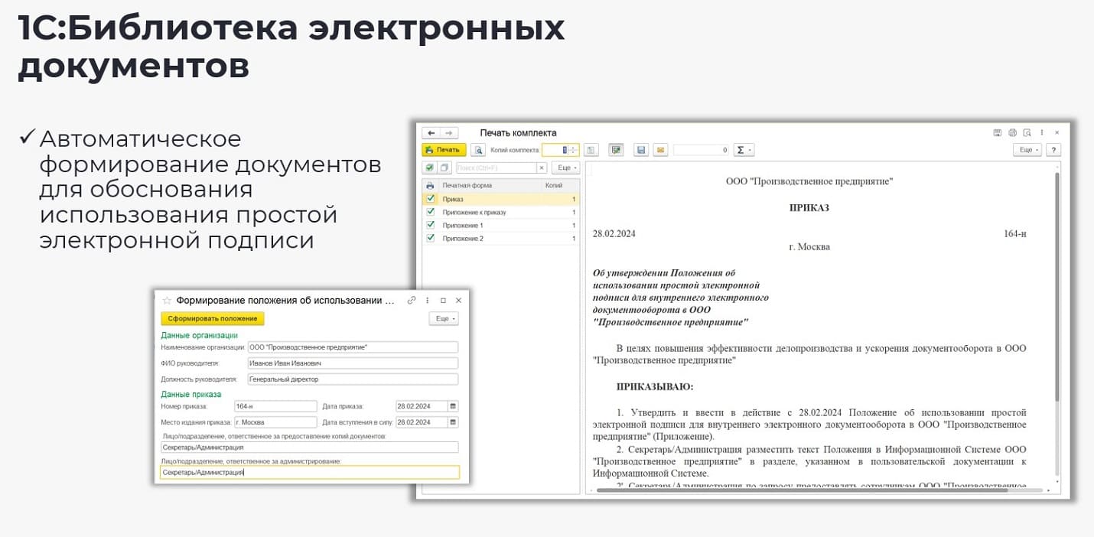Click the back arrow in Печать комплекта
Image resolution: width=1094 pixels, height=537 pixels.
[431, 133]
